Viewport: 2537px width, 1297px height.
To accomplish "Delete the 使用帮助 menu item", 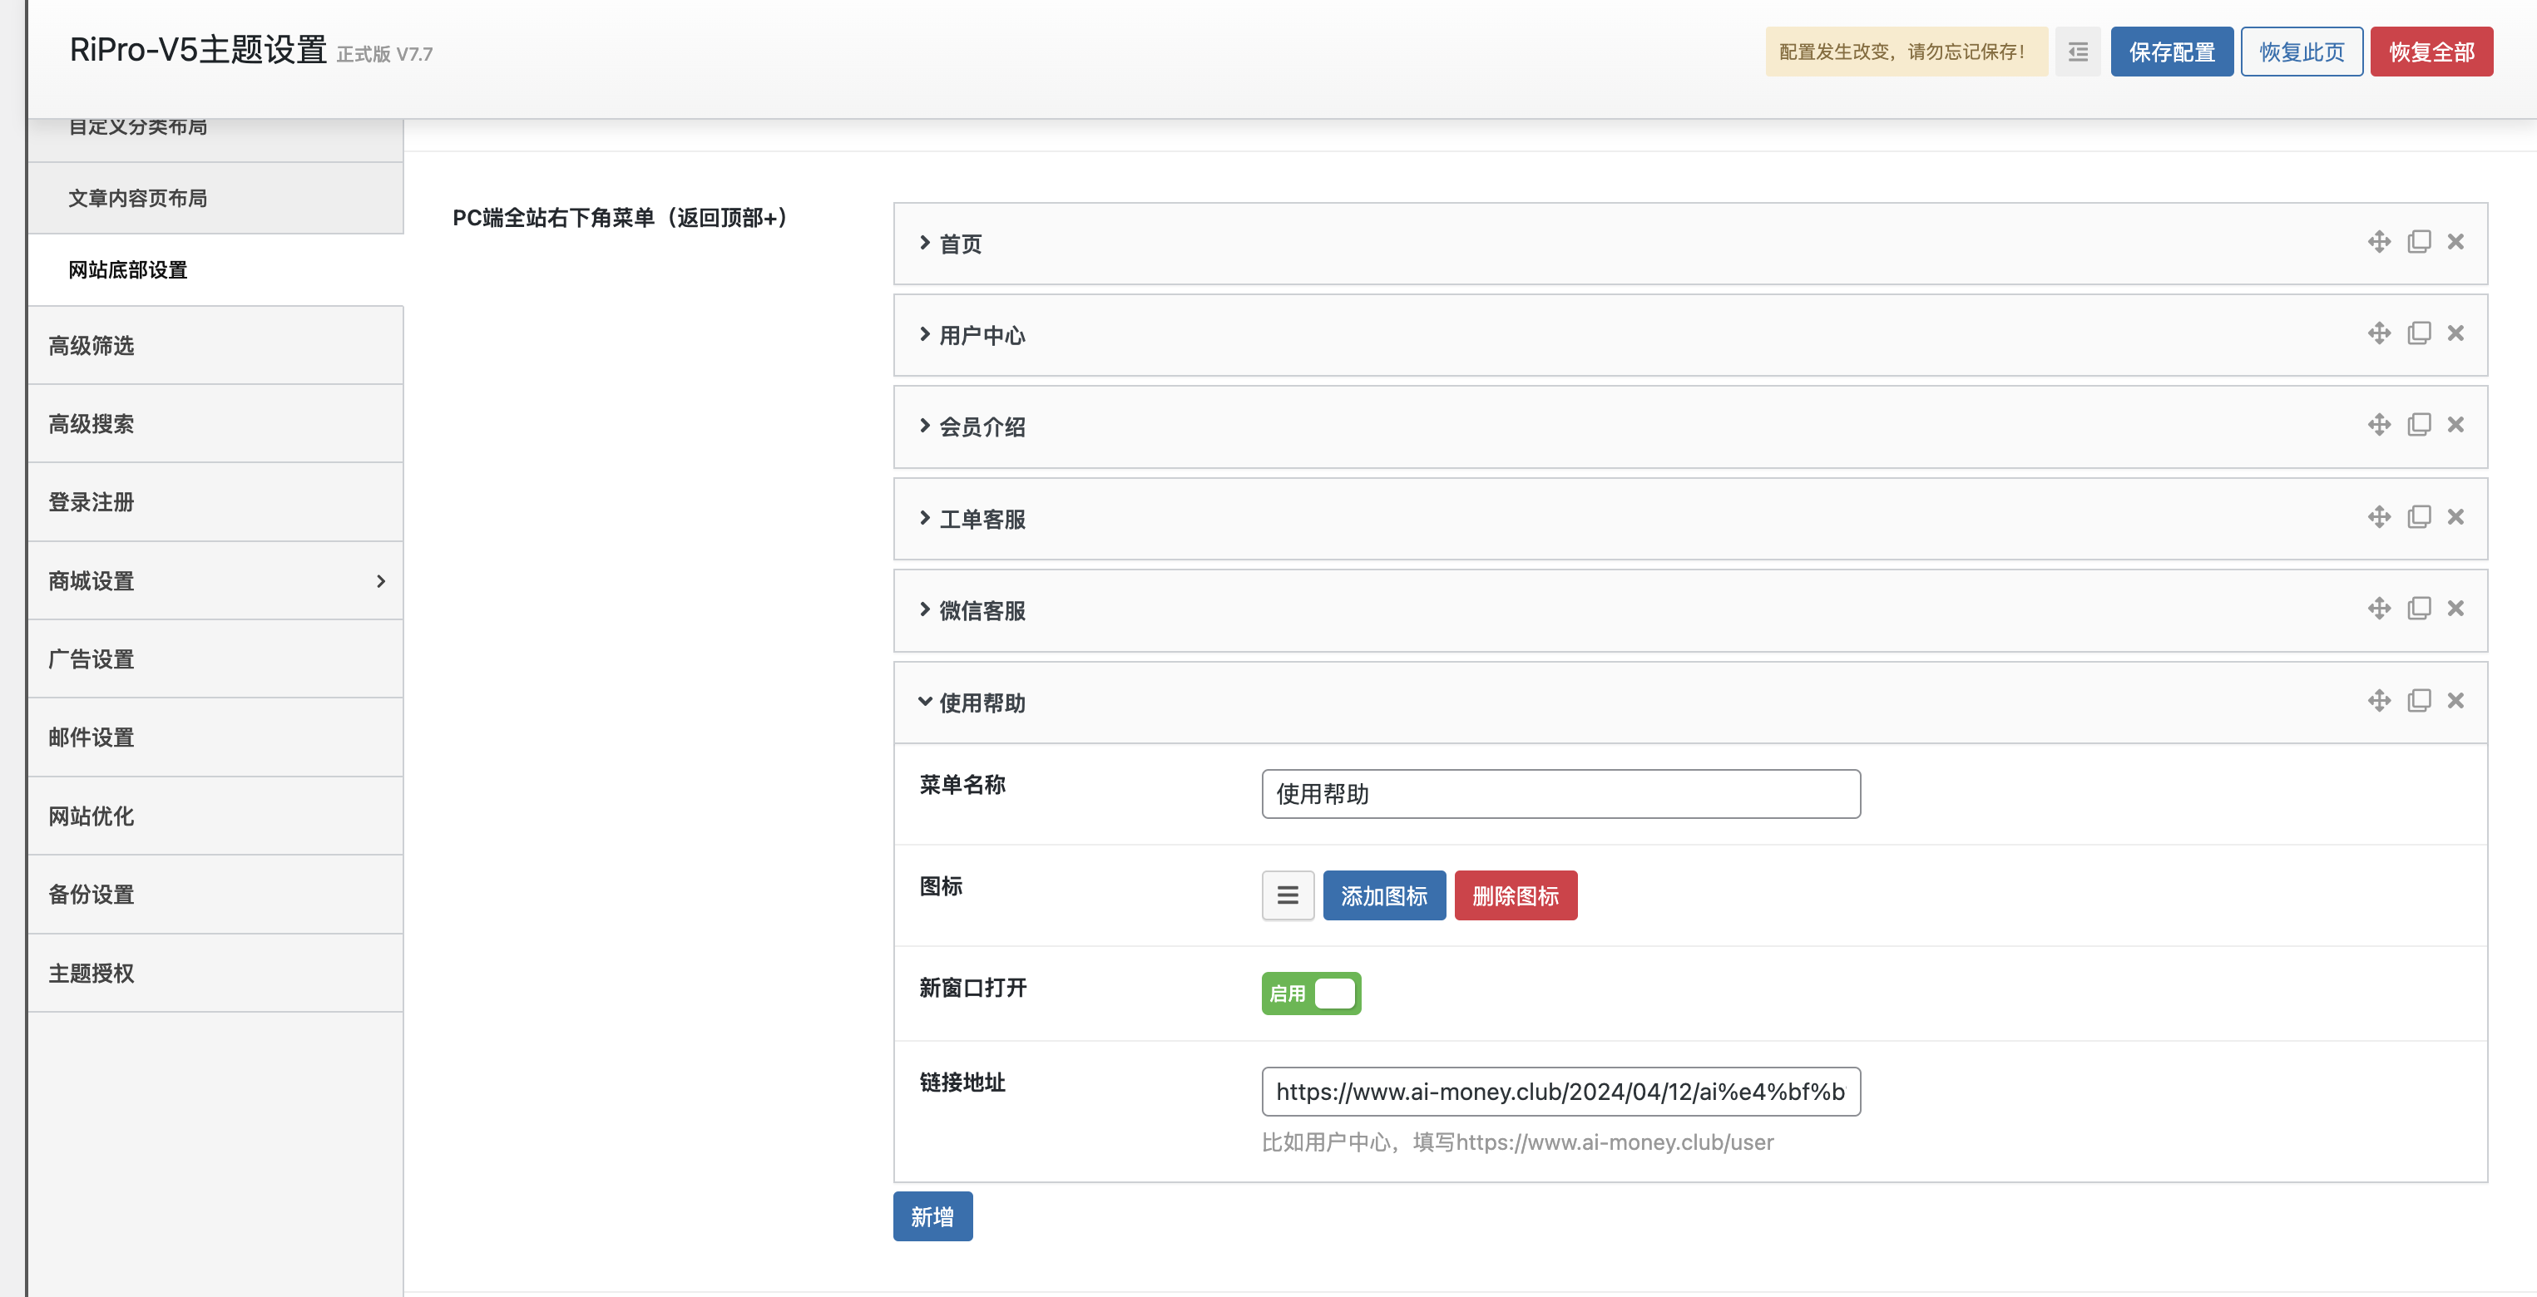I will point(2455,701).
